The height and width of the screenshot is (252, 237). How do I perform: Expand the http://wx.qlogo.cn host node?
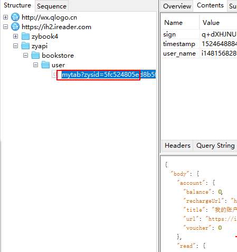click(5, 17)
